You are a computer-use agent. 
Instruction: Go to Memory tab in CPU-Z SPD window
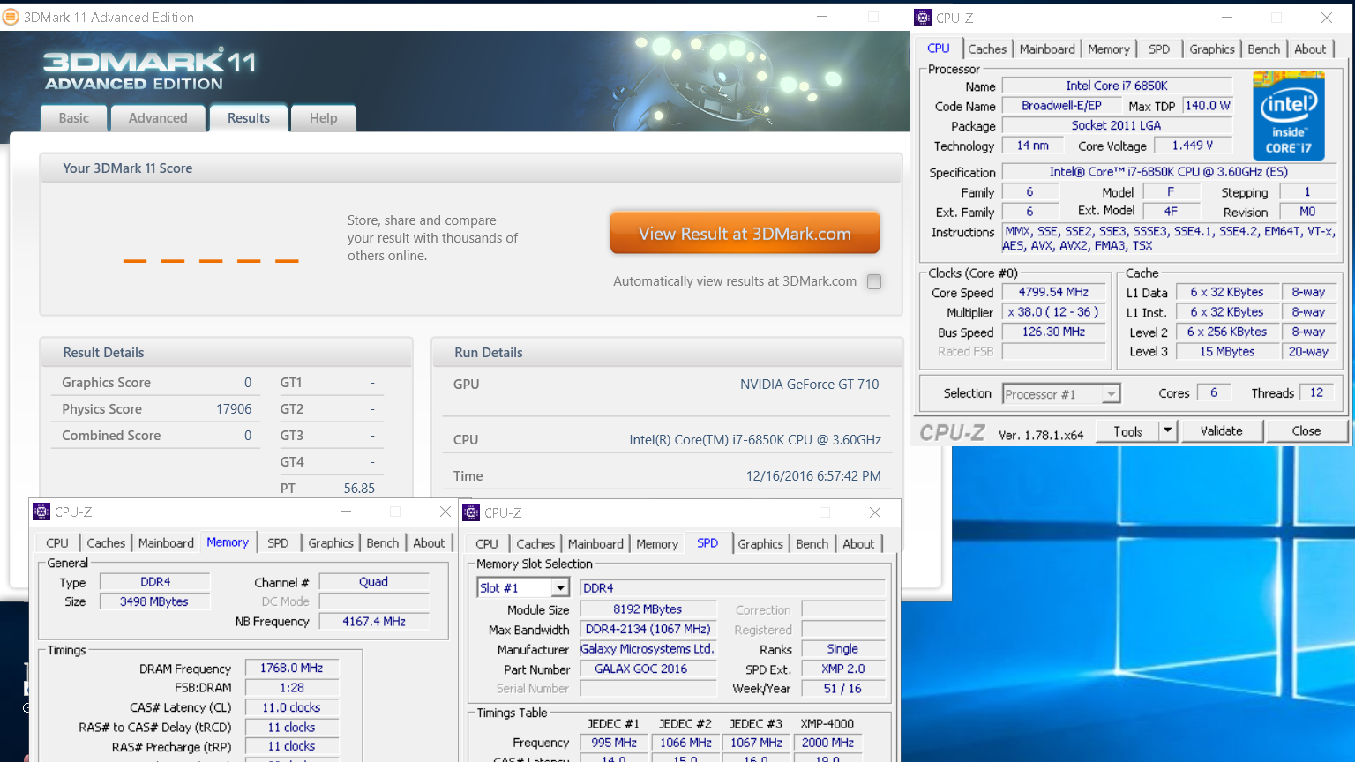click(x=657, y=544)
